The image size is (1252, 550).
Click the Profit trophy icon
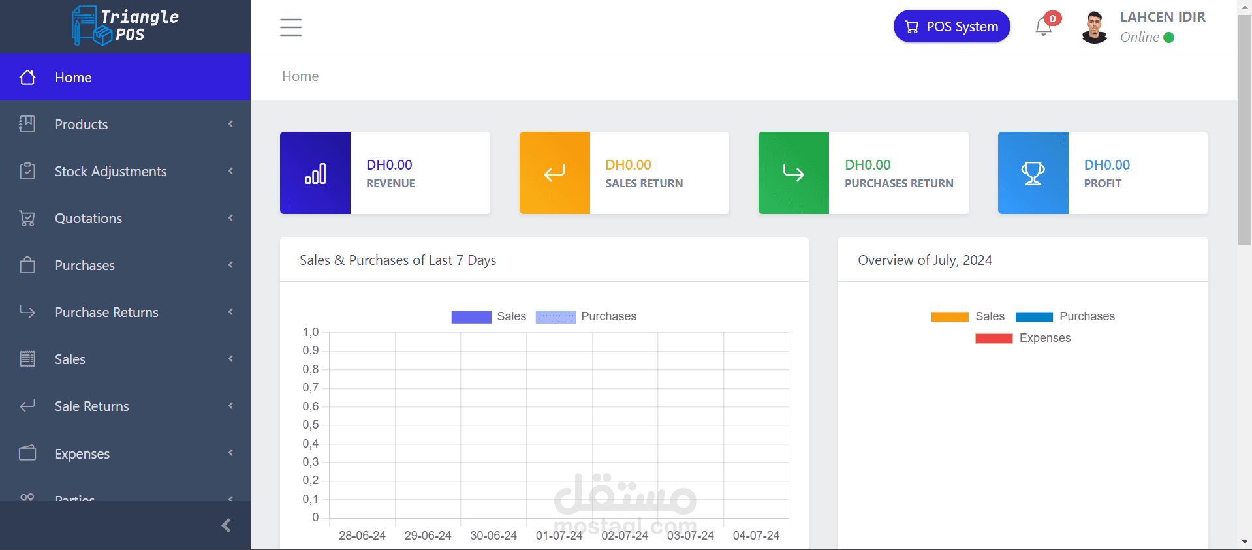tap(1033, 173)
